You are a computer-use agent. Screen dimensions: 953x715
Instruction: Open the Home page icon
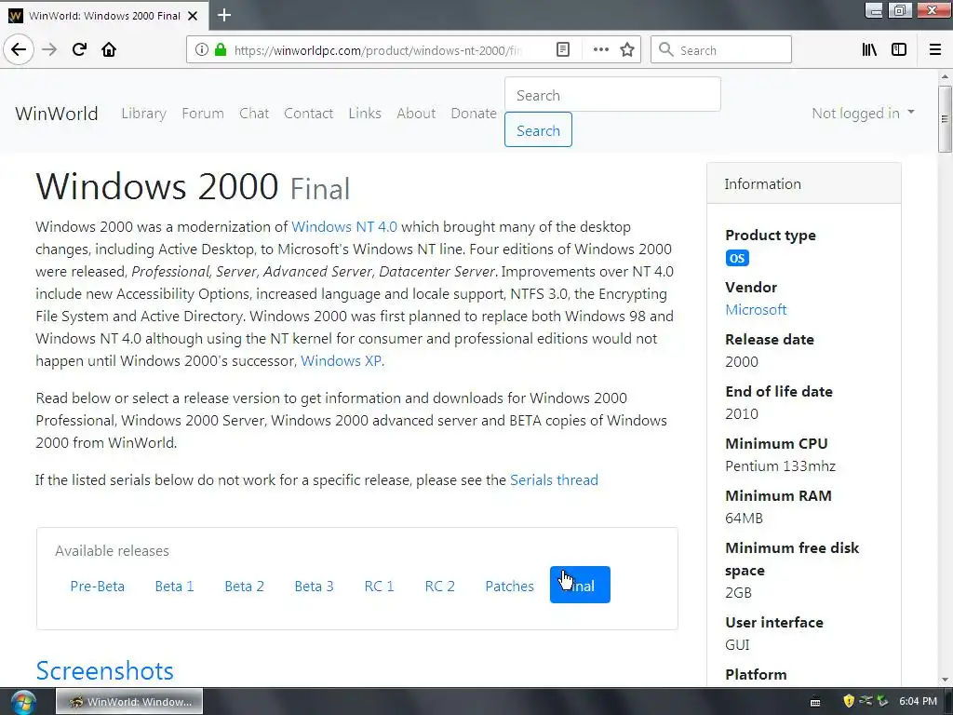109,49
